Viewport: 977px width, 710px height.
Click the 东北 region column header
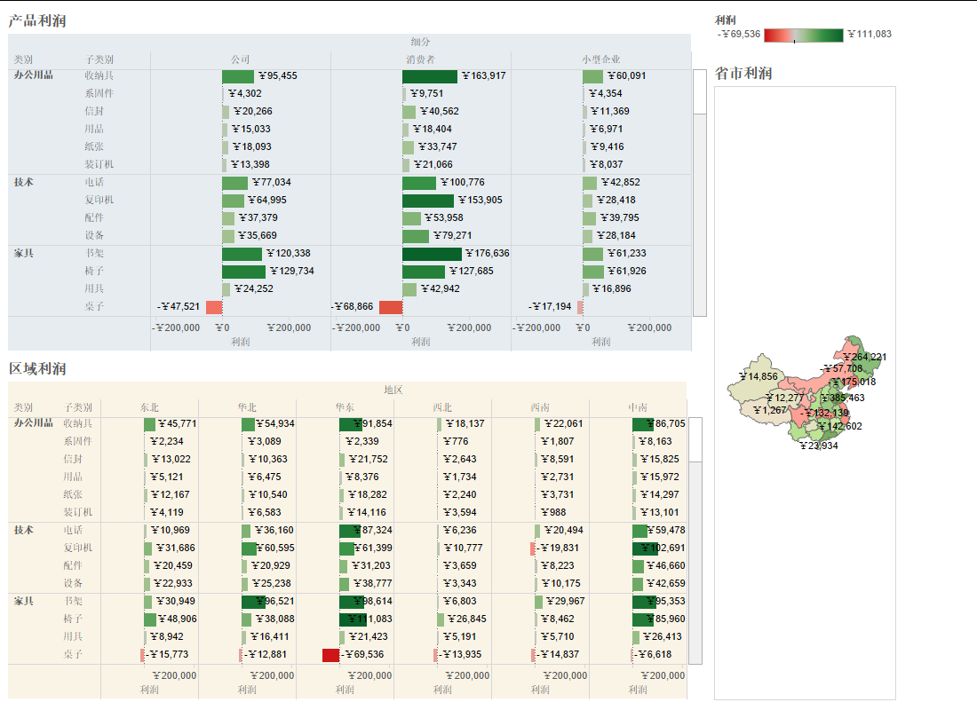pyautogui.click(x=149, y=407)
